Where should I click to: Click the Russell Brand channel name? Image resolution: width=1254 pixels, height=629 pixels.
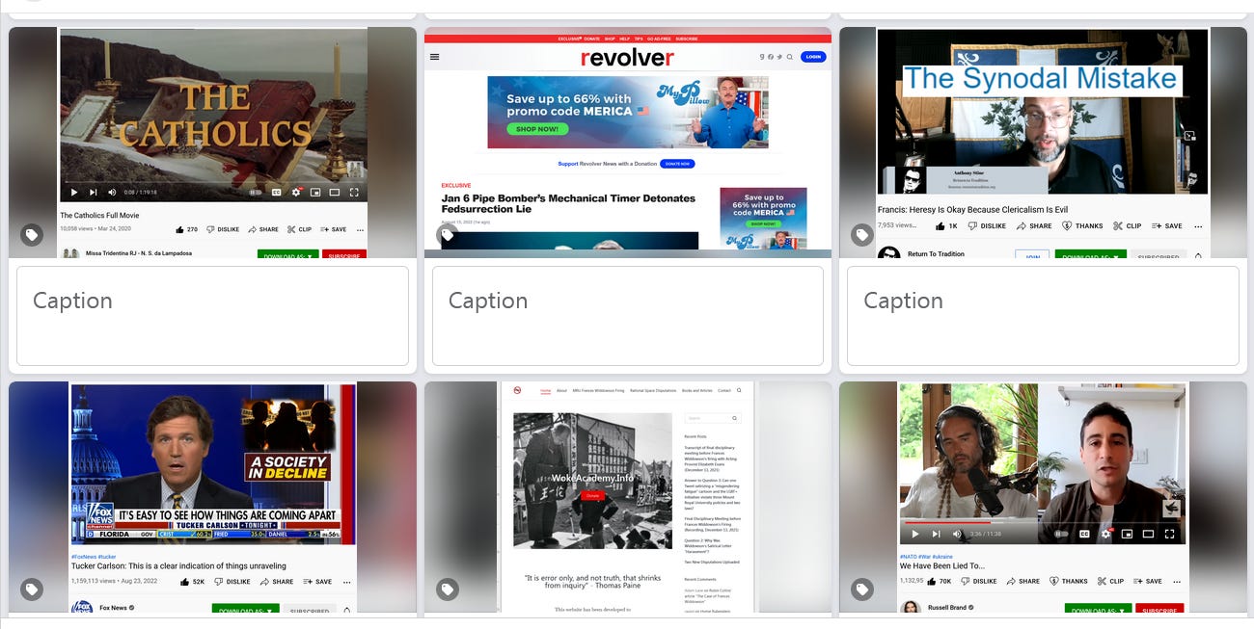947,608
